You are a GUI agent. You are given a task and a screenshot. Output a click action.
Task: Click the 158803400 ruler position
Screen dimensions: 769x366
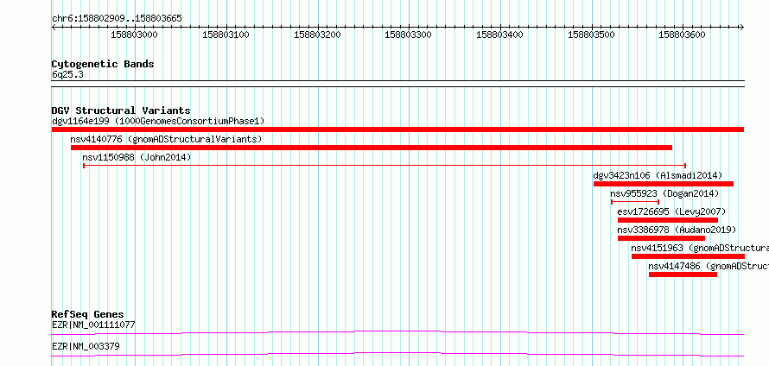pos(499,35)
